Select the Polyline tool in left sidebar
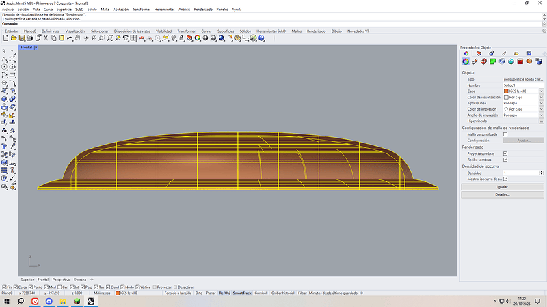 (x=4, y=59)
